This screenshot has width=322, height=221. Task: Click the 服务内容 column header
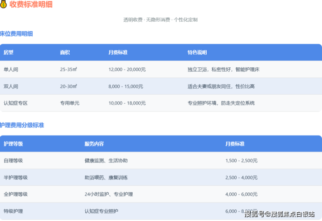click(x=94, y=144)
